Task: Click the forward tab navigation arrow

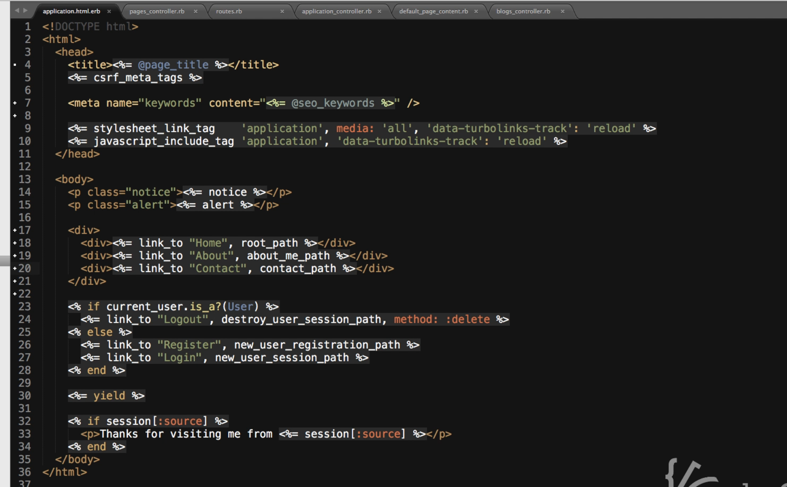Action: (25, 10)
